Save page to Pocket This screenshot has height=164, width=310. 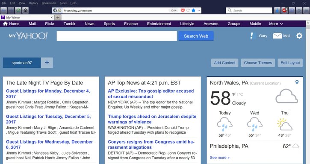[183, 11]
